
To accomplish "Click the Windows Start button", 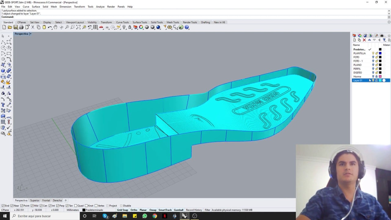I will tap(5, 216).
